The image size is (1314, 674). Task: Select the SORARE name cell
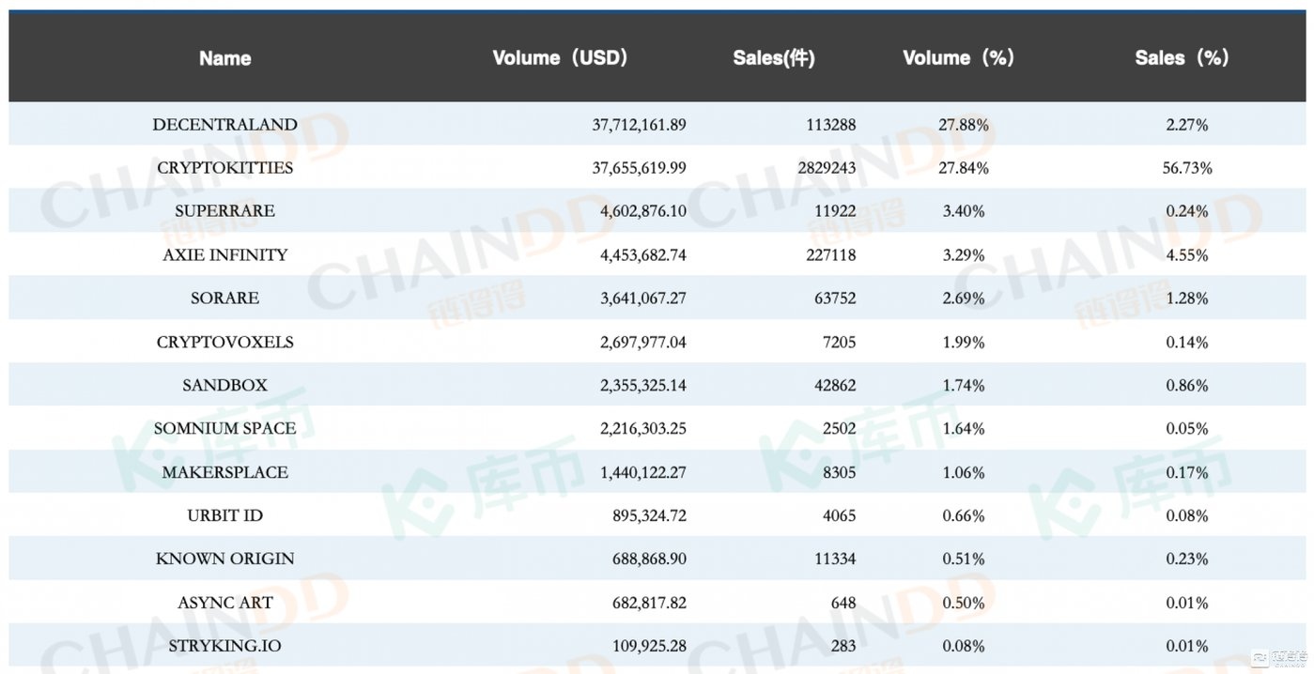pyautogui.click(x=225, y=299)
